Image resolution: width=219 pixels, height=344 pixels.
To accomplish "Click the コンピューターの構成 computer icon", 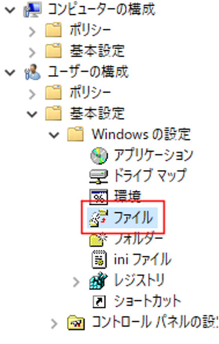I will coord(32,9).
